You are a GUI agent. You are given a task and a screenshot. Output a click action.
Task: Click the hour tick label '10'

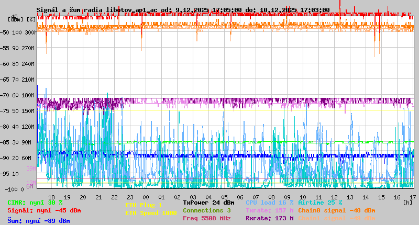click(x=303, y=197)
